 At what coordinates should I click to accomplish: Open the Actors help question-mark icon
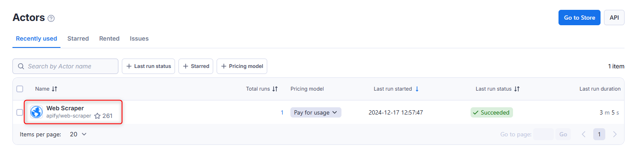51,18
